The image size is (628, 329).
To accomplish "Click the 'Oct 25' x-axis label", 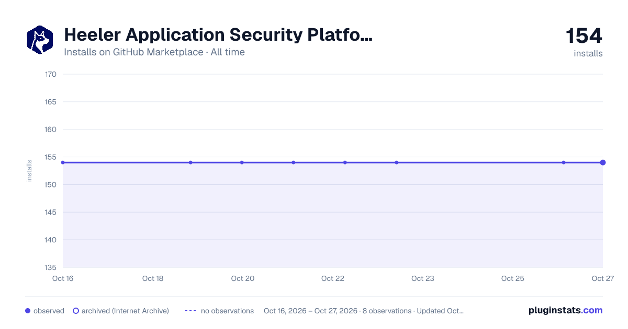I will click(513, 278).
